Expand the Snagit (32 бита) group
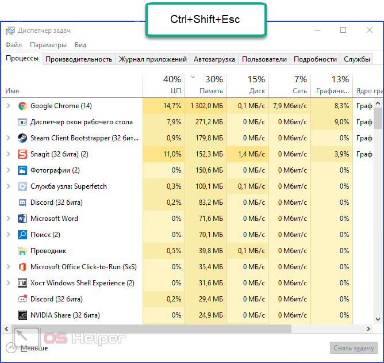384x363 pixels. click(x=8, y=154)
